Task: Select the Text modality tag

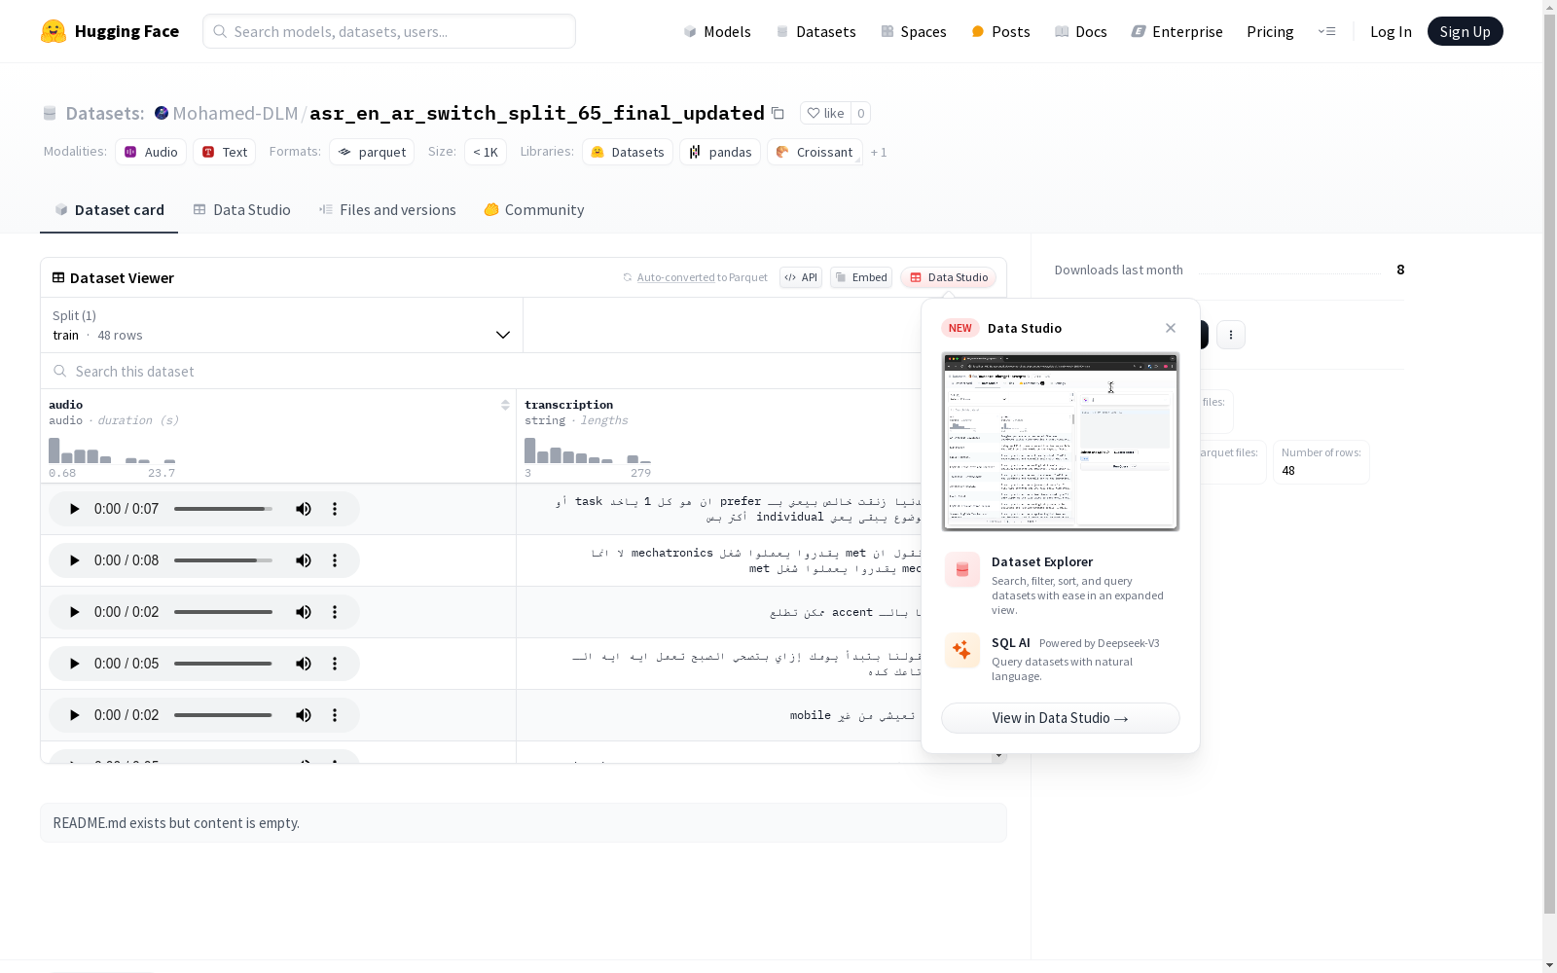Action: coord(225,152)
